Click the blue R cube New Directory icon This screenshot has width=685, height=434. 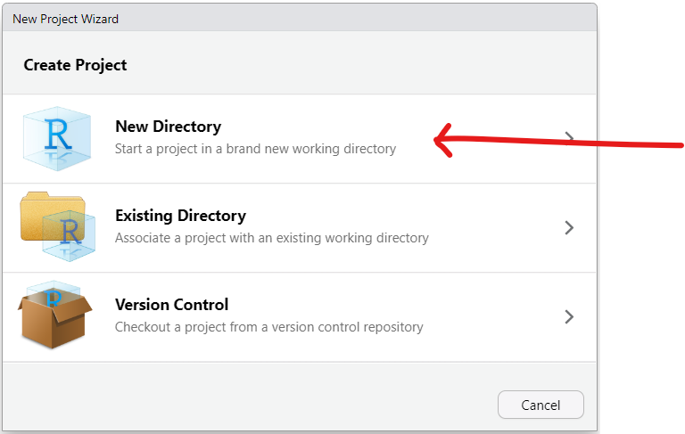57,138
